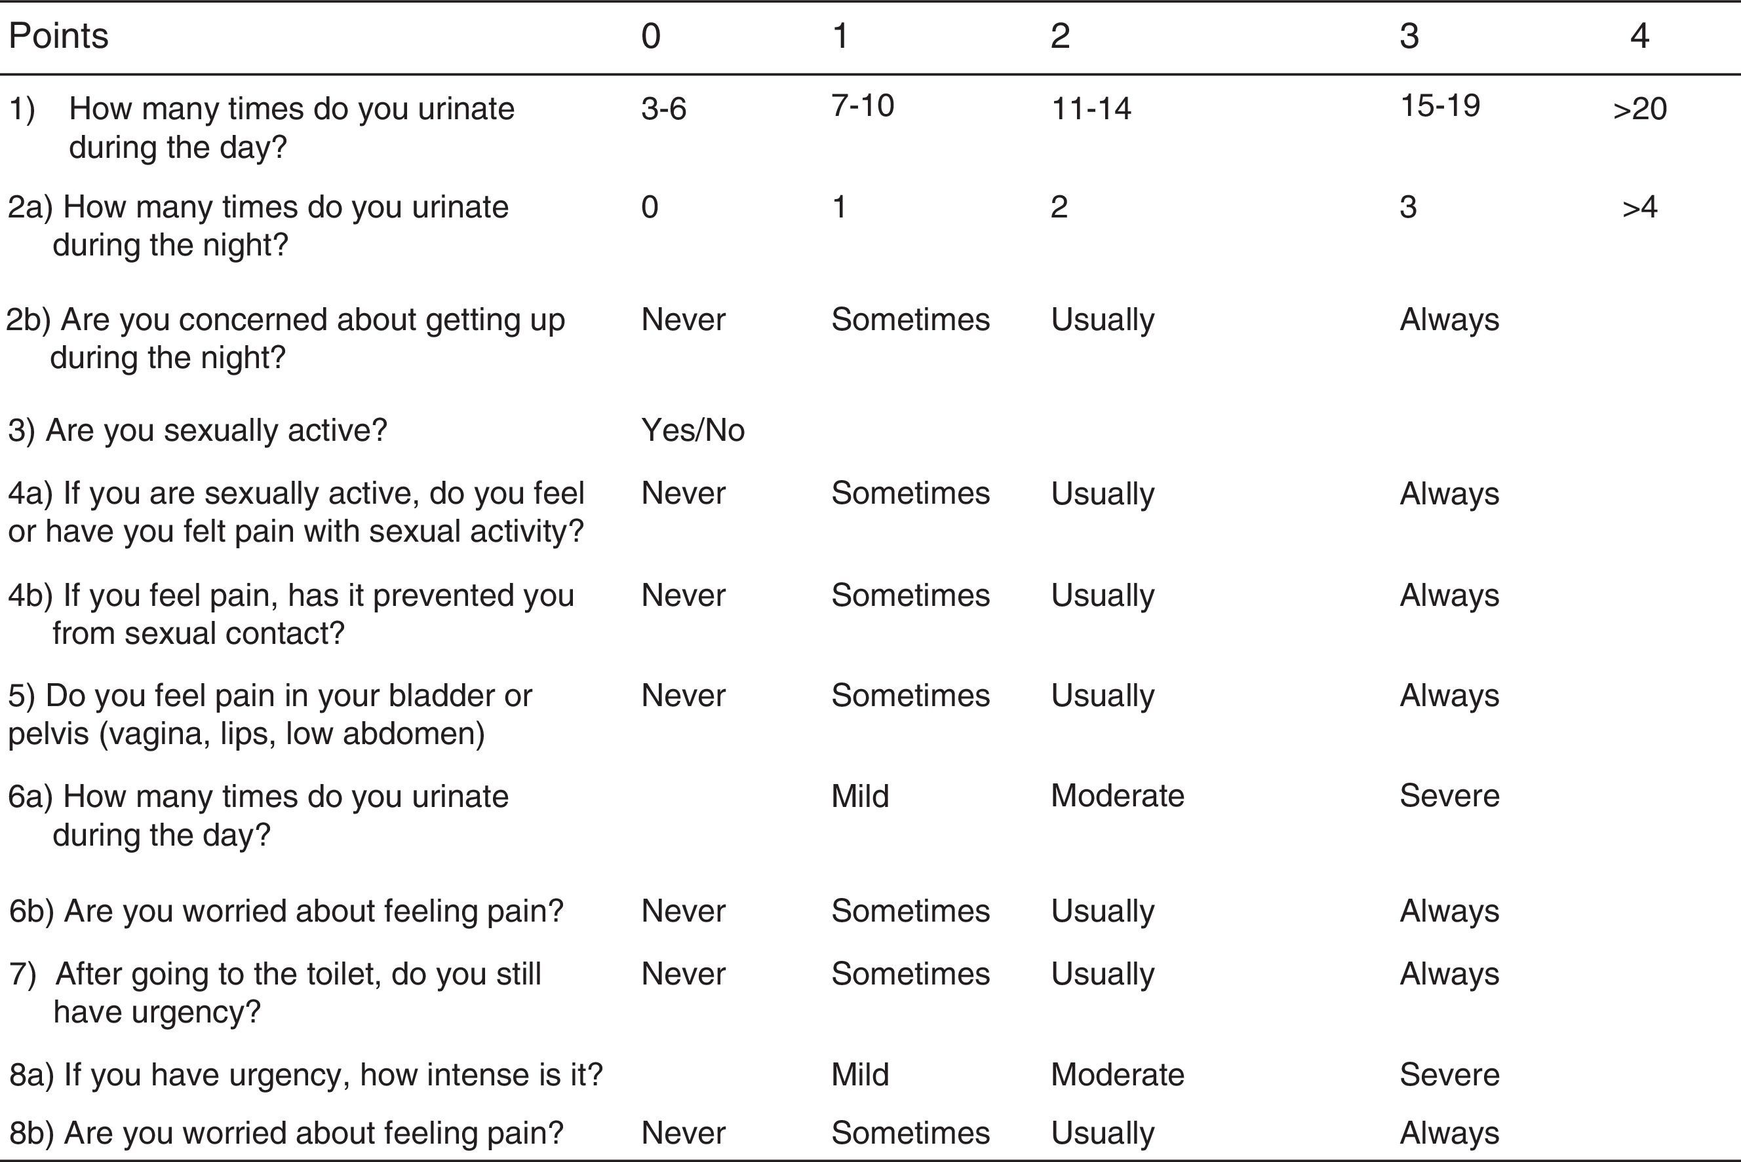Screen dimensions: 1741x1162
Task: Choose "Sometimes" for question 4a
Action: pyautogui.click(x=910, y=493)
